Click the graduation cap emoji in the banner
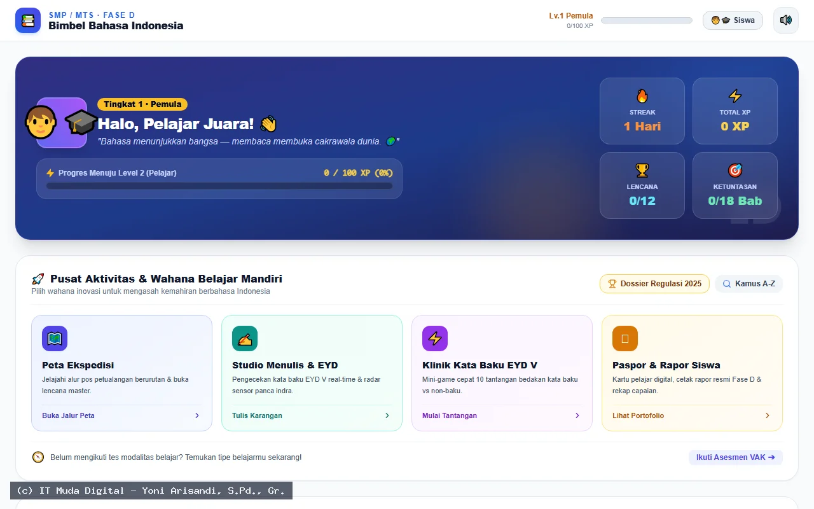 (81, 122)
